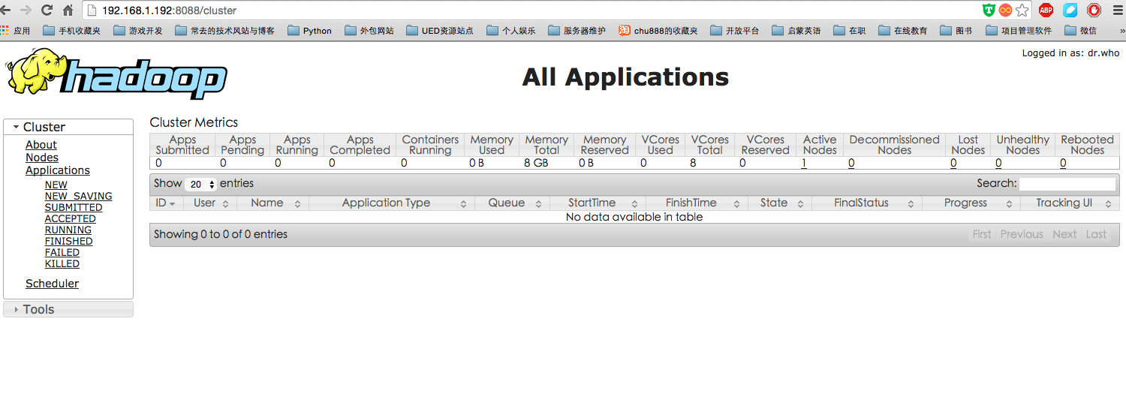The height and width of the screenshot is (406, 1126).
Task: Open the Show entries count dropdown
Action: tap(201, 184)
